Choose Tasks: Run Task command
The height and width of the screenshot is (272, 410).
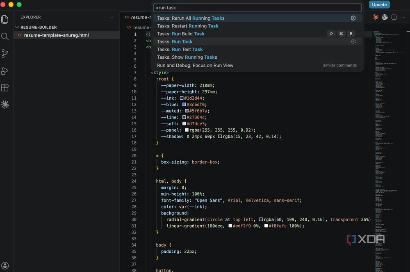tap(257, 41)
